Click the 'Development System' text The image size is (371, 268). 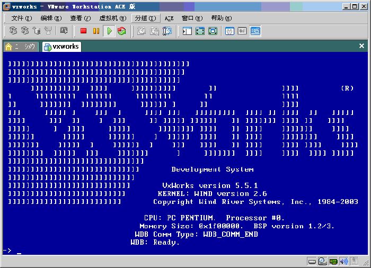[213, 169]
